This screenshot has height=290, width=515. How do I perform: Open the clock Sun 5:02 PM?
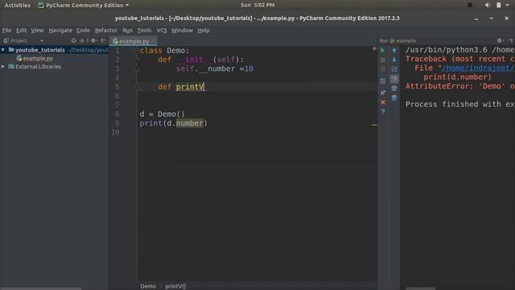(x=257, y=5)
